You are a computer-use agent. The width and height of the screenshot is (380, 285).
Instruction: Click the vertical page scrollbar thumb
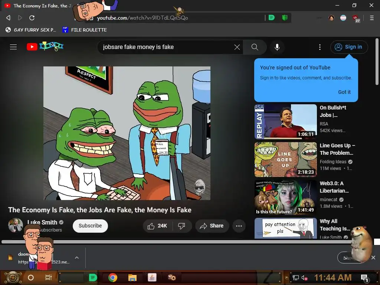coord(377,62)
